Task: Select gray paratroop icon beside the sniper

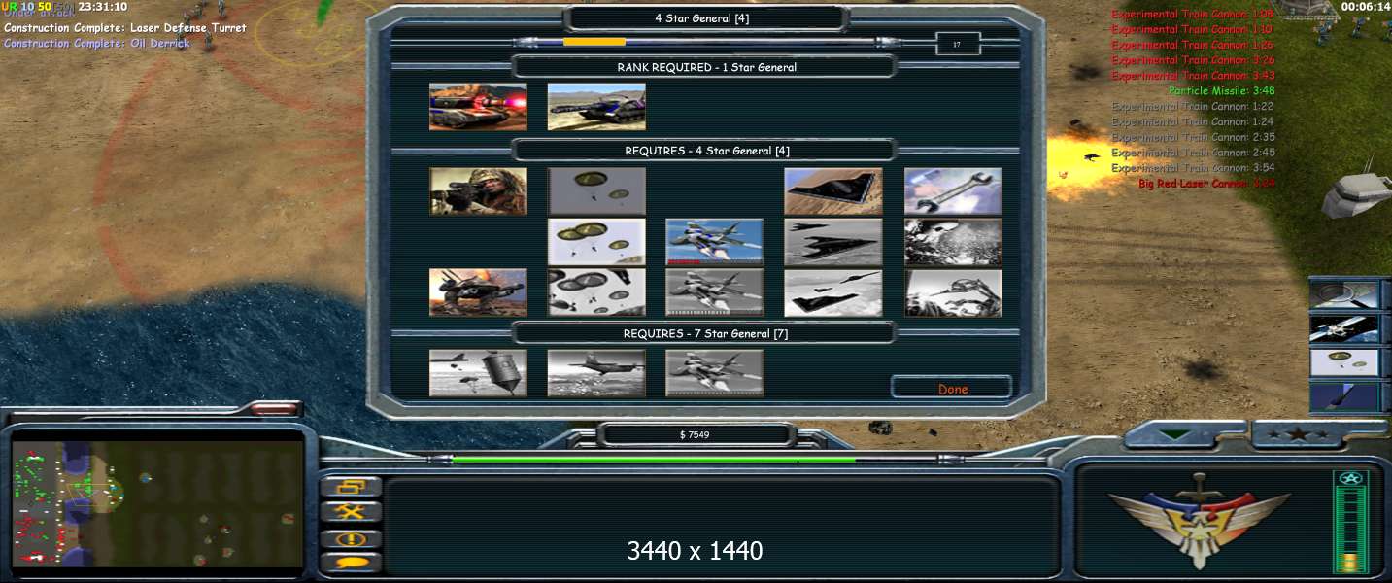Action: [596, 191]
